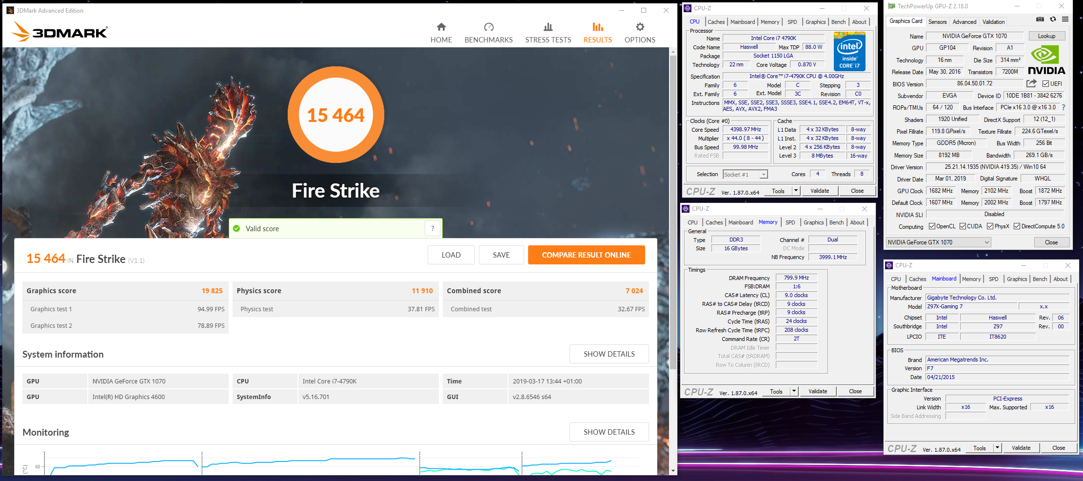Click title bar icon of CPU-Z Mainboard window
This screenshot has height=481, width=1083.
click(x=889, y=265)
